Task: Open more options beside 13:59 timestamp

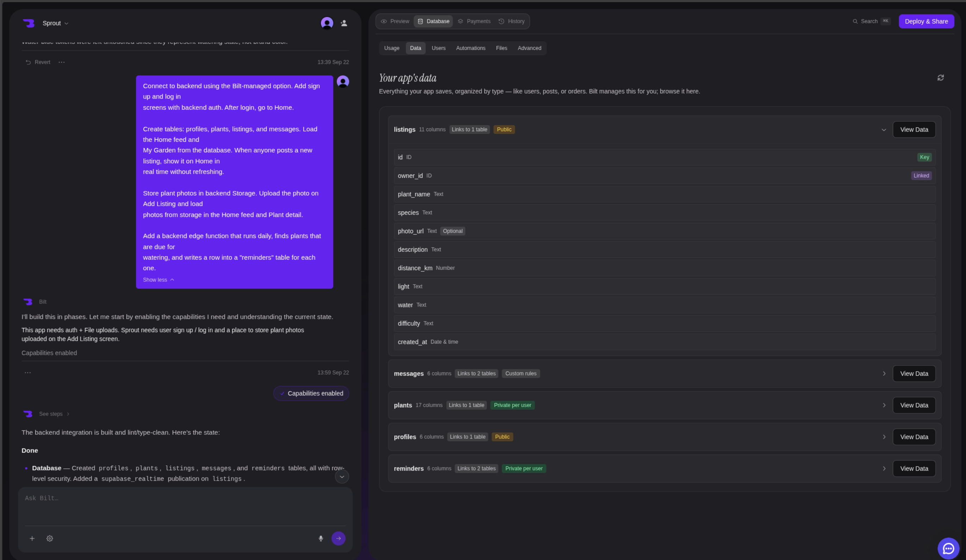Action: point(27,373)
